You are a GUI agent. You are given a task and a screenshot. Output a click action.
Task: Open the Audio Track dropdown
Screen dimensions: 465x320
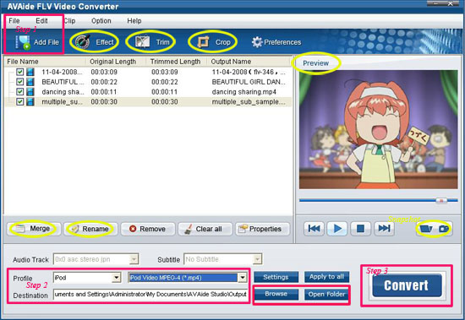point(134,259)
